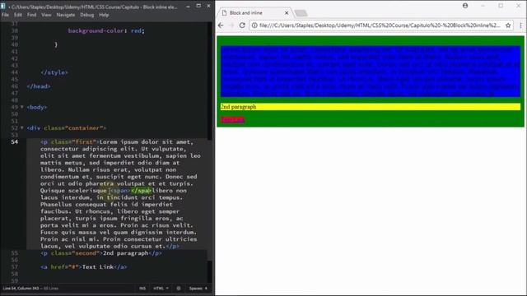Open the HTML language mode dropdown
Image resolution: width=527 pixels, height=296 pixels.
click(x=161, y=289)
